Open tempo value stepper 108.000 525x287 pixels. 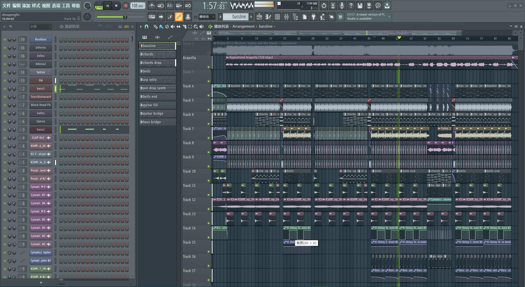[138, 6]
